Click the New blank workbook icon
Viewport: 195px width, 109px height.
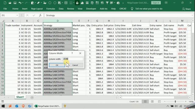[5, 3]
